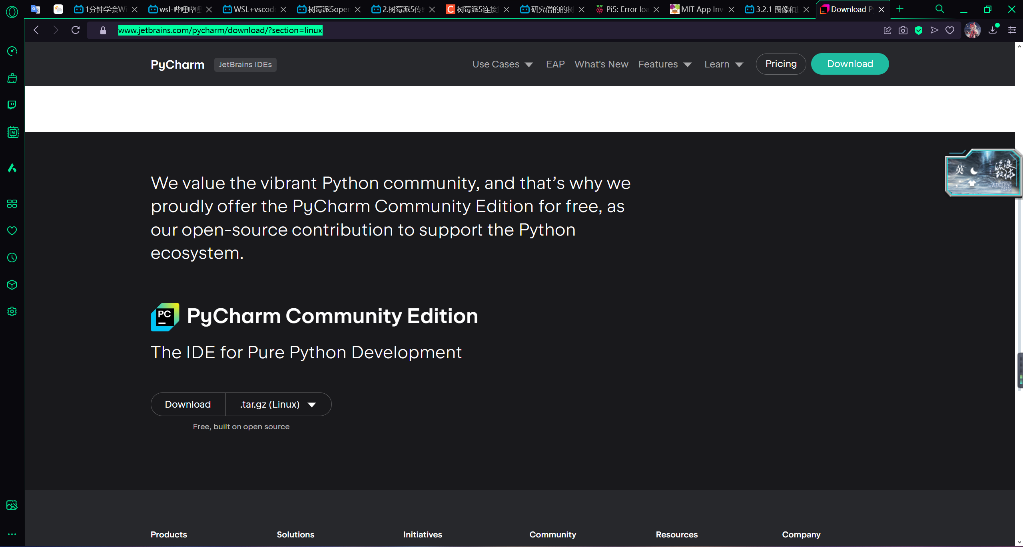Click the user profile avatar
The height and width of the screenshot is (547, 1023).
point(973,30)
